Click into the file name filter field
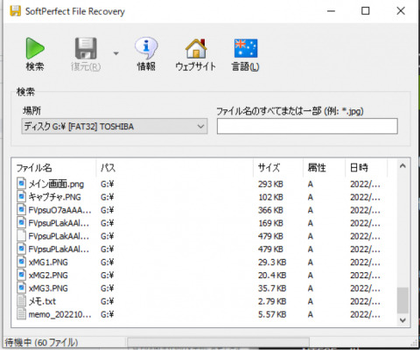This screenshot has height=350, width=420. pyautogui.click(x=307, y=126)
